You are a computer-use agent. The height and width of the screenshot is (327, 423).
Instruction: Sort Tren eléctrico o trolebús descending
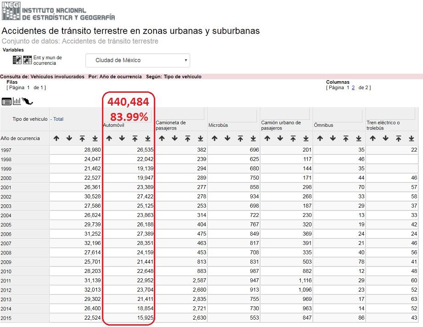(x=385, y=138)
